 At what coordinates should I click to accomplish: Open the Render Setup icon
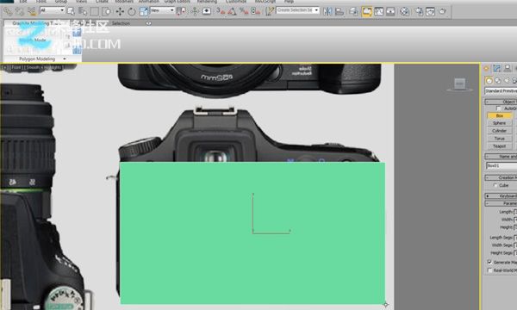point(419,12)
